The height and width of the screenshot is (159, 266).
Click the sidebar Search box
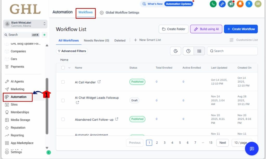[x=22, y=35]
